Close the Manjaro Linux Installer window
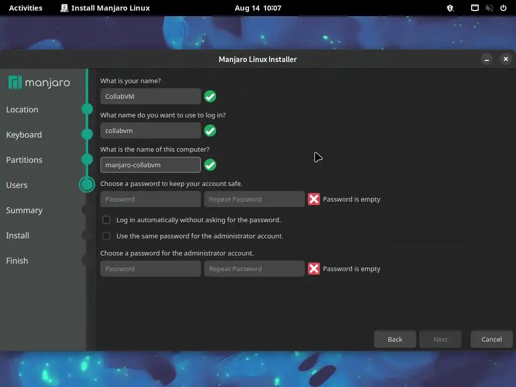Screen dimensions: 516x387 506,59
